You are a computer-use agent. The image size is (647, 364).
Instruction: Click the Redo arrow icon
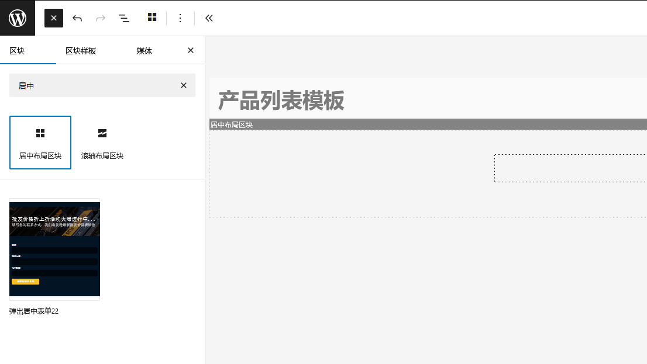pos(100,18)
